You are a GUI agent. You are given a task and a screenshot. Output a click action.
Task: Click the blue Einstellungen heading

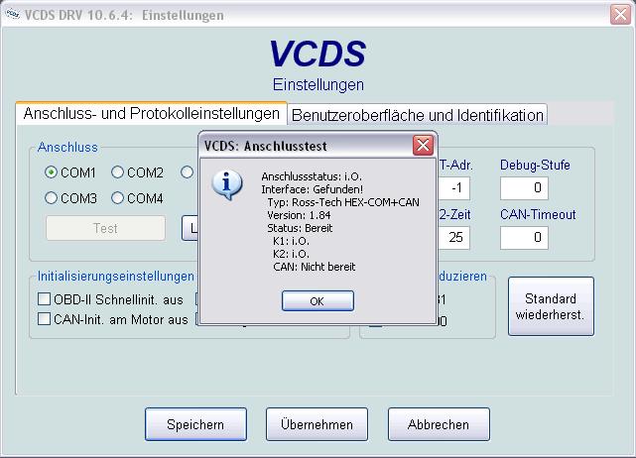click(318, 84)
